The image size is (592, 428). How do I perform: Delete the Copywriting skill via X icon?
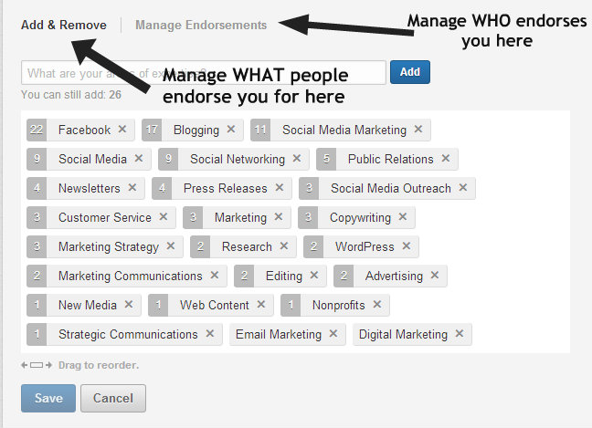tap(403, 216)
